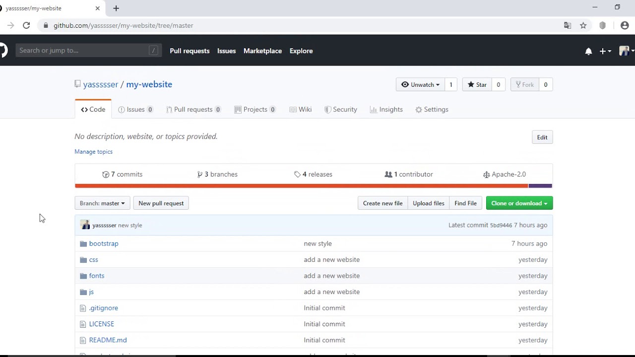The image size is (635, 357).
Task: Open the Apache-2.0 license link
Action: coord(505,175)
